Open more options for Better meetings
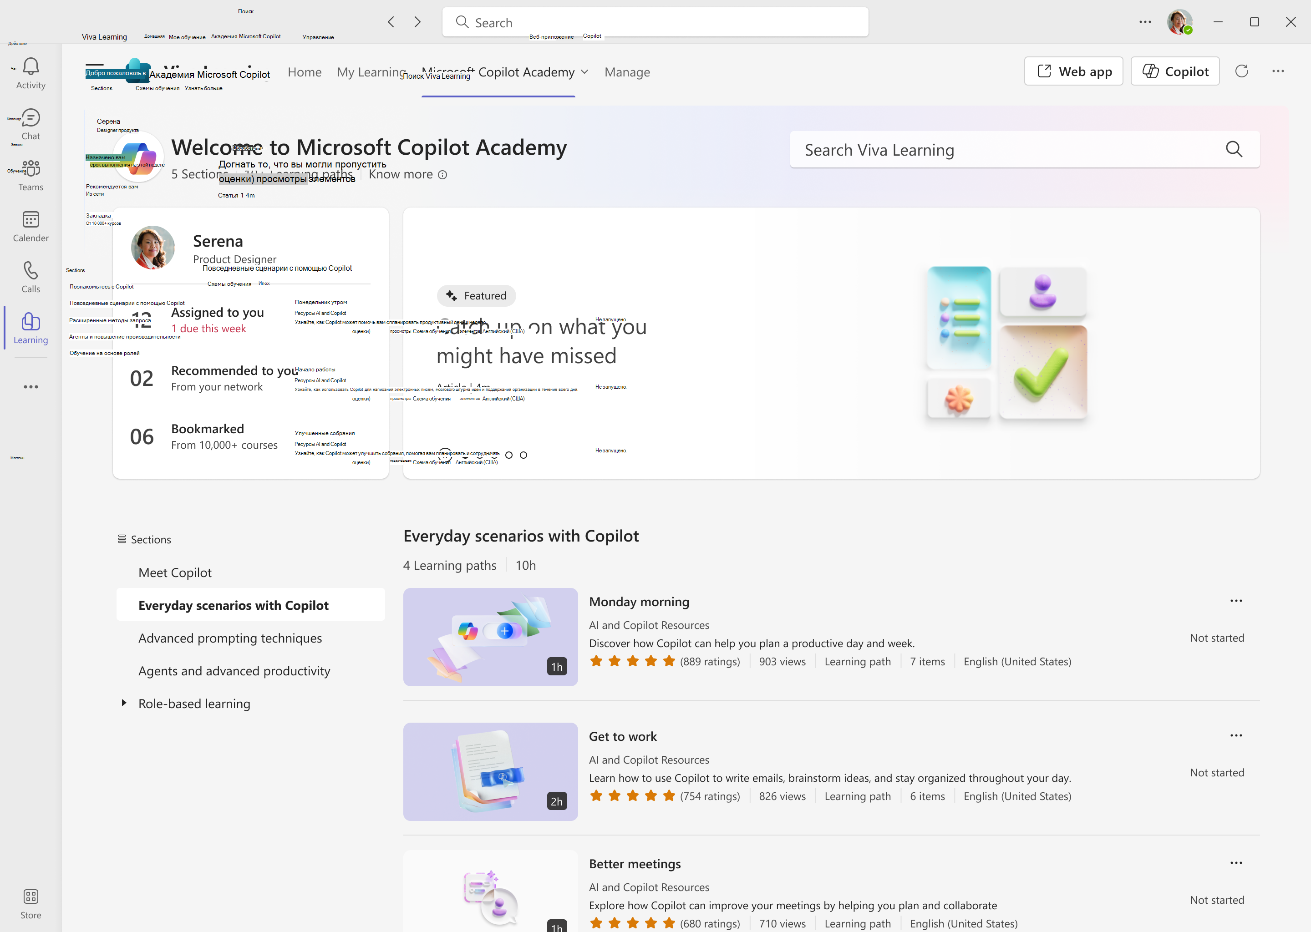1311x932 pixels. (x=1236, y=862)
